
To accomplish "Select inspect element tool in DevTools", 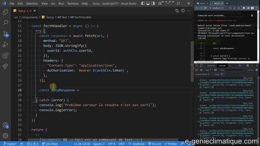I will point(197,66).
